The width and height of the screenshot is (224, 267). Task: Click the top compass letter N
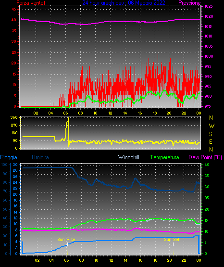point(211,118)
